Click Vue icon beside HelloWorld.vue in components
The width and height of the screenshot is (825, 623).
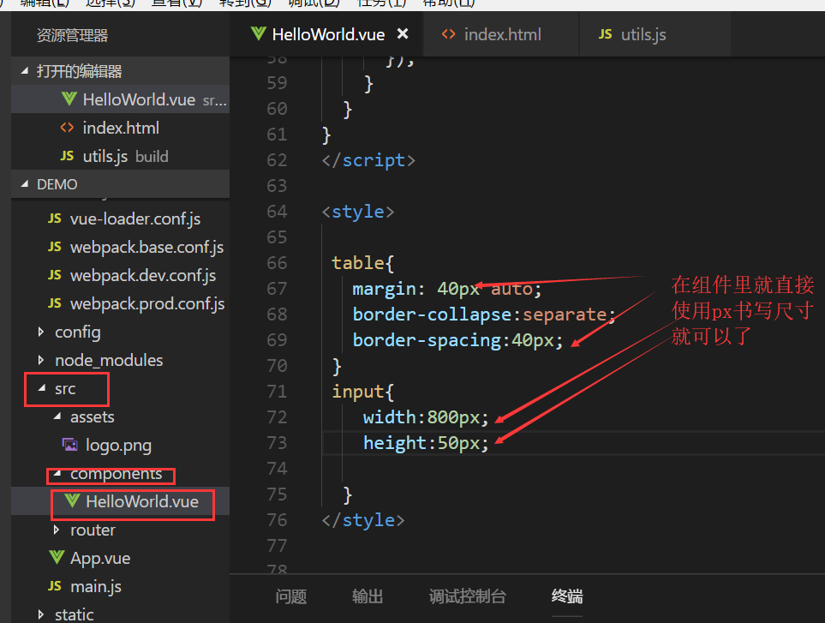pos(72,501)
